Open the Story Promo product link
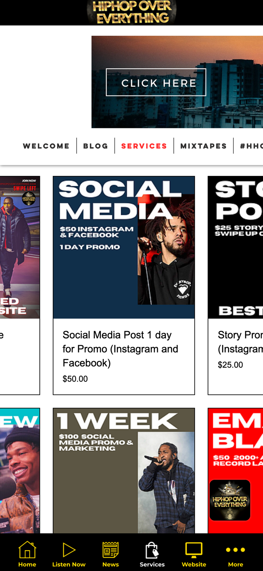Viewport: 263px width, 571px height. point(240,341)
